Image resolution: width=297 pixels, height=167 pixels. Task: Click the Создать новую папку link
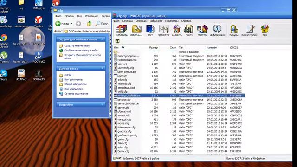click(x=77, y=45)
